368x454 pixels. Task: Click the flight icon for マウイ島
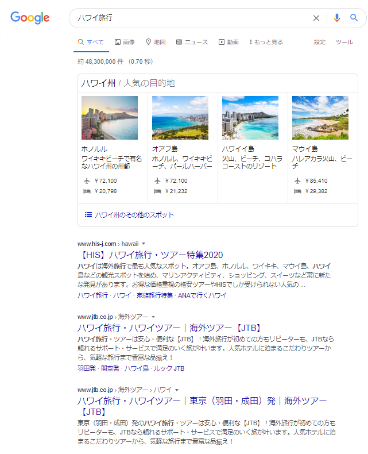(x=297, y=181)
